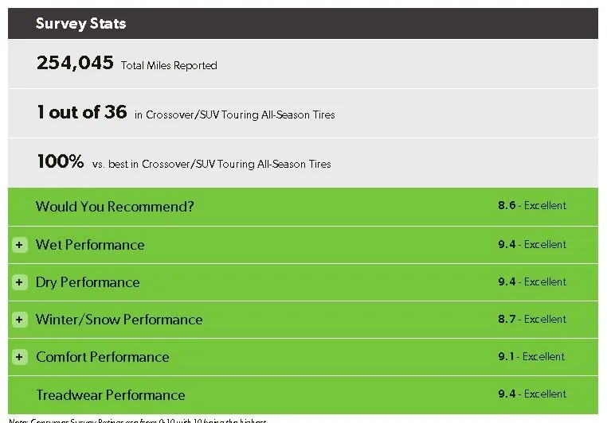Click the Dry Performance label
607x423 pixels.
(88, 282)
